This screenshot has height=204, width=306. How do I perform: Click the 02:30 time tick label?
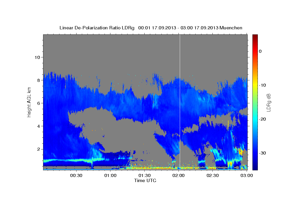212,176
